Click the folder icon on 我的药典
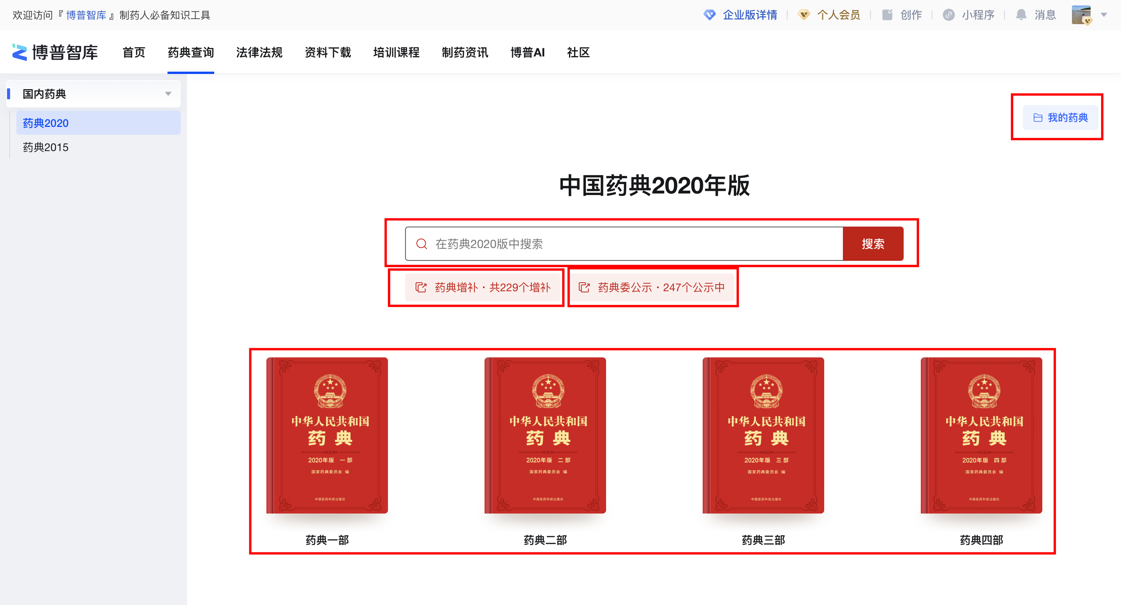Viewport: 1121px width, 605px height. coord(1038,118)
